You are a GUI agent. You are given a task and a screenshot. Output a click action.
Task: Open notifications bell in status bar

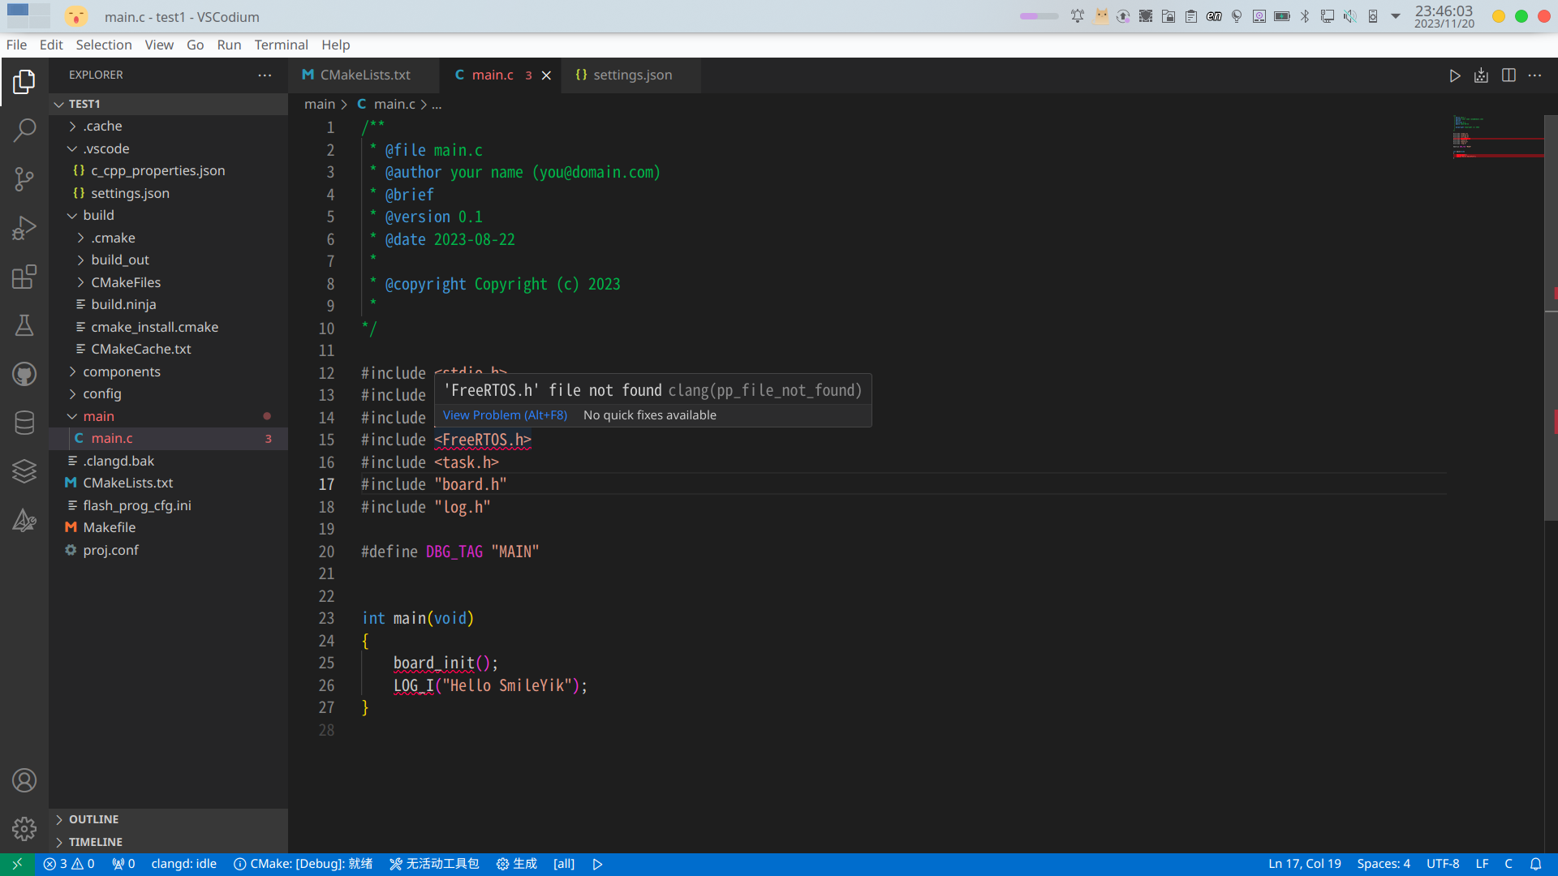pos(1536,864)
